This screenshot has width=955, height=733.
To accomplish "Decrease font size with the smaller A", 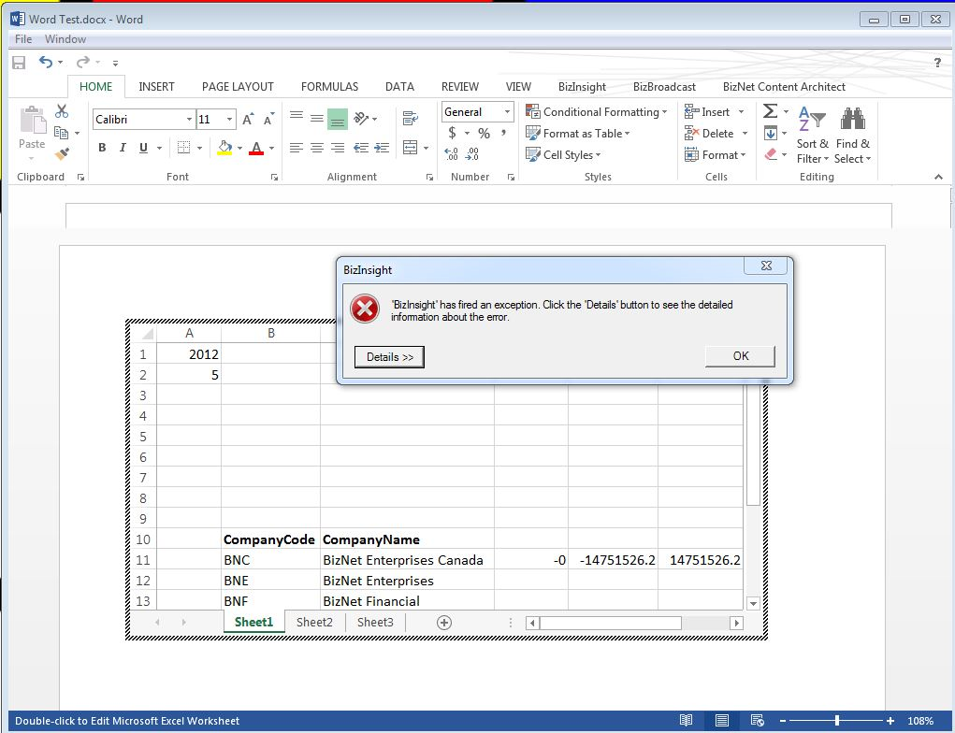I will 268,120.
